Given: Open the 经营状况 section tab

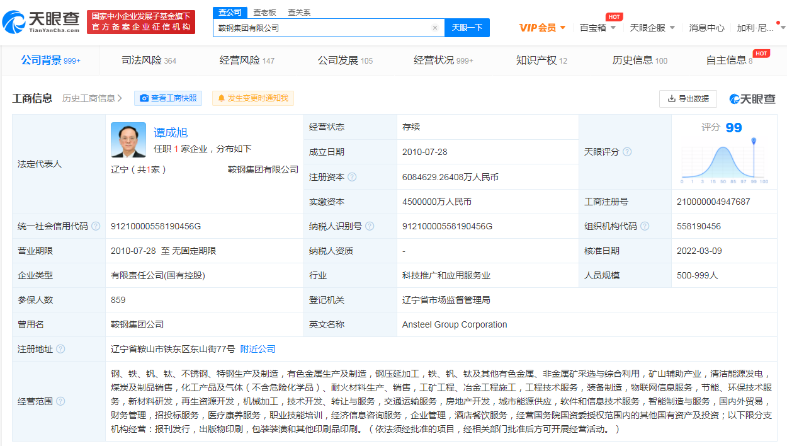Looking at the screenshot, I should tap(443, 60).
